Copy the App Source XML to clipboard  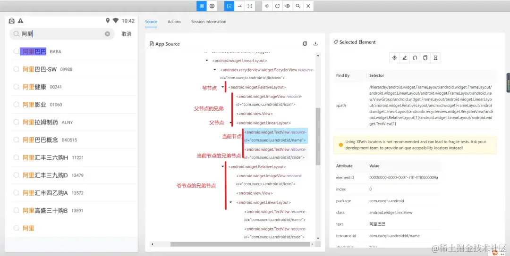coord(305,44)
